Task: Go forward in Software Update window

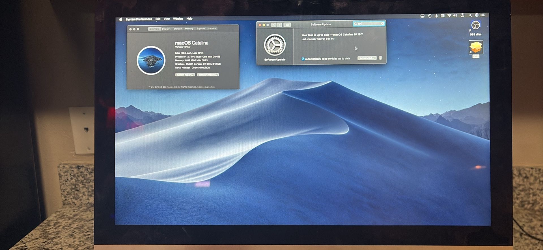Action: pyautogui.click(x=279, y=25)
